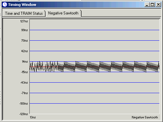This screenshot has width=163, height=122.
Task: Click the -71ns axis label
Action: click(24, 93)
